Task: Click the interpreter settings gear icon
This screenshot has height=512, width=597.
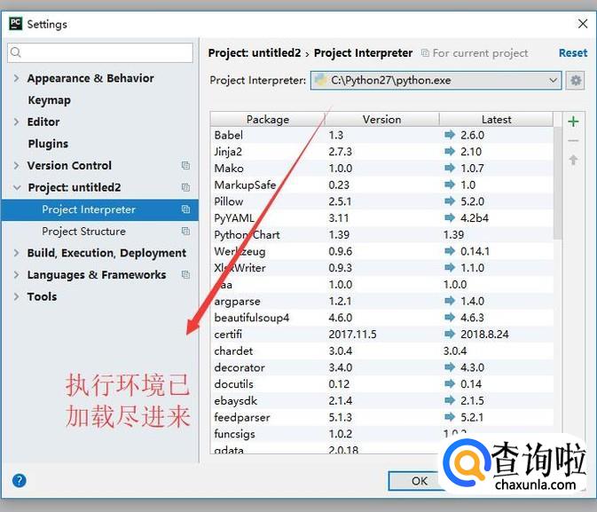Action: [x=575, y=81]
